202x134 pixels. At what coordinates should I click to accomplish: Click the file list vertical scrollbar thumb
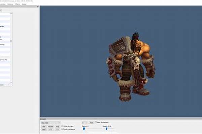[11, 41]
